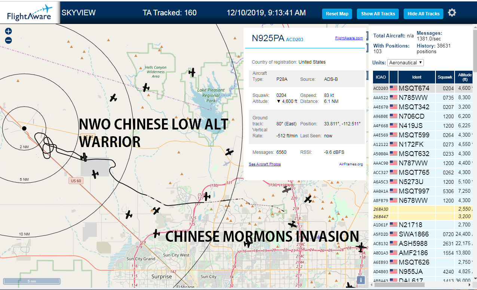Select the N5273U row in aircraft table
Image resolution: width=477 pixels, height=290 pixels.
pyautogui.click(x=423, y=182)
